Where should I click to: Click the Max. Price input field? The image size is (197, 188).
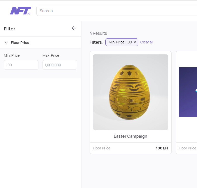60,65
